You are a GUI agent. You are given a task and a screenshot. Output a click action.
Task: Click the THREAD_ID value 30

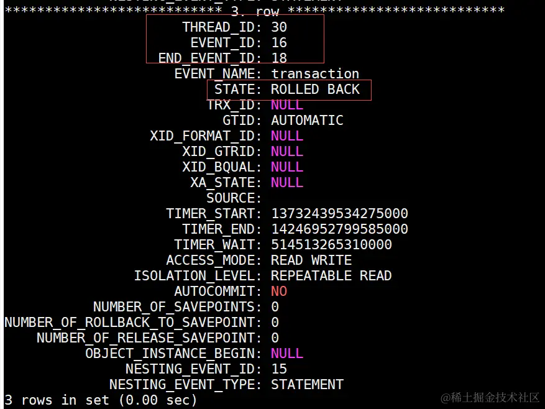(x=279, y=27)
